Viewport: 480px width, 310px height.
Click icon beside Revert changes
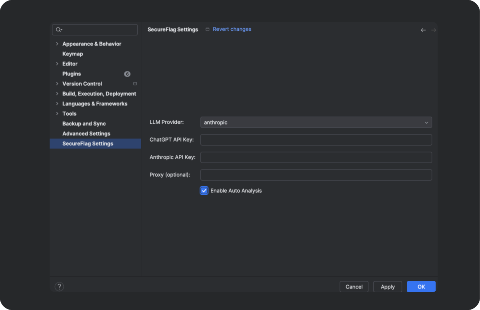click(x=207, y=30)
